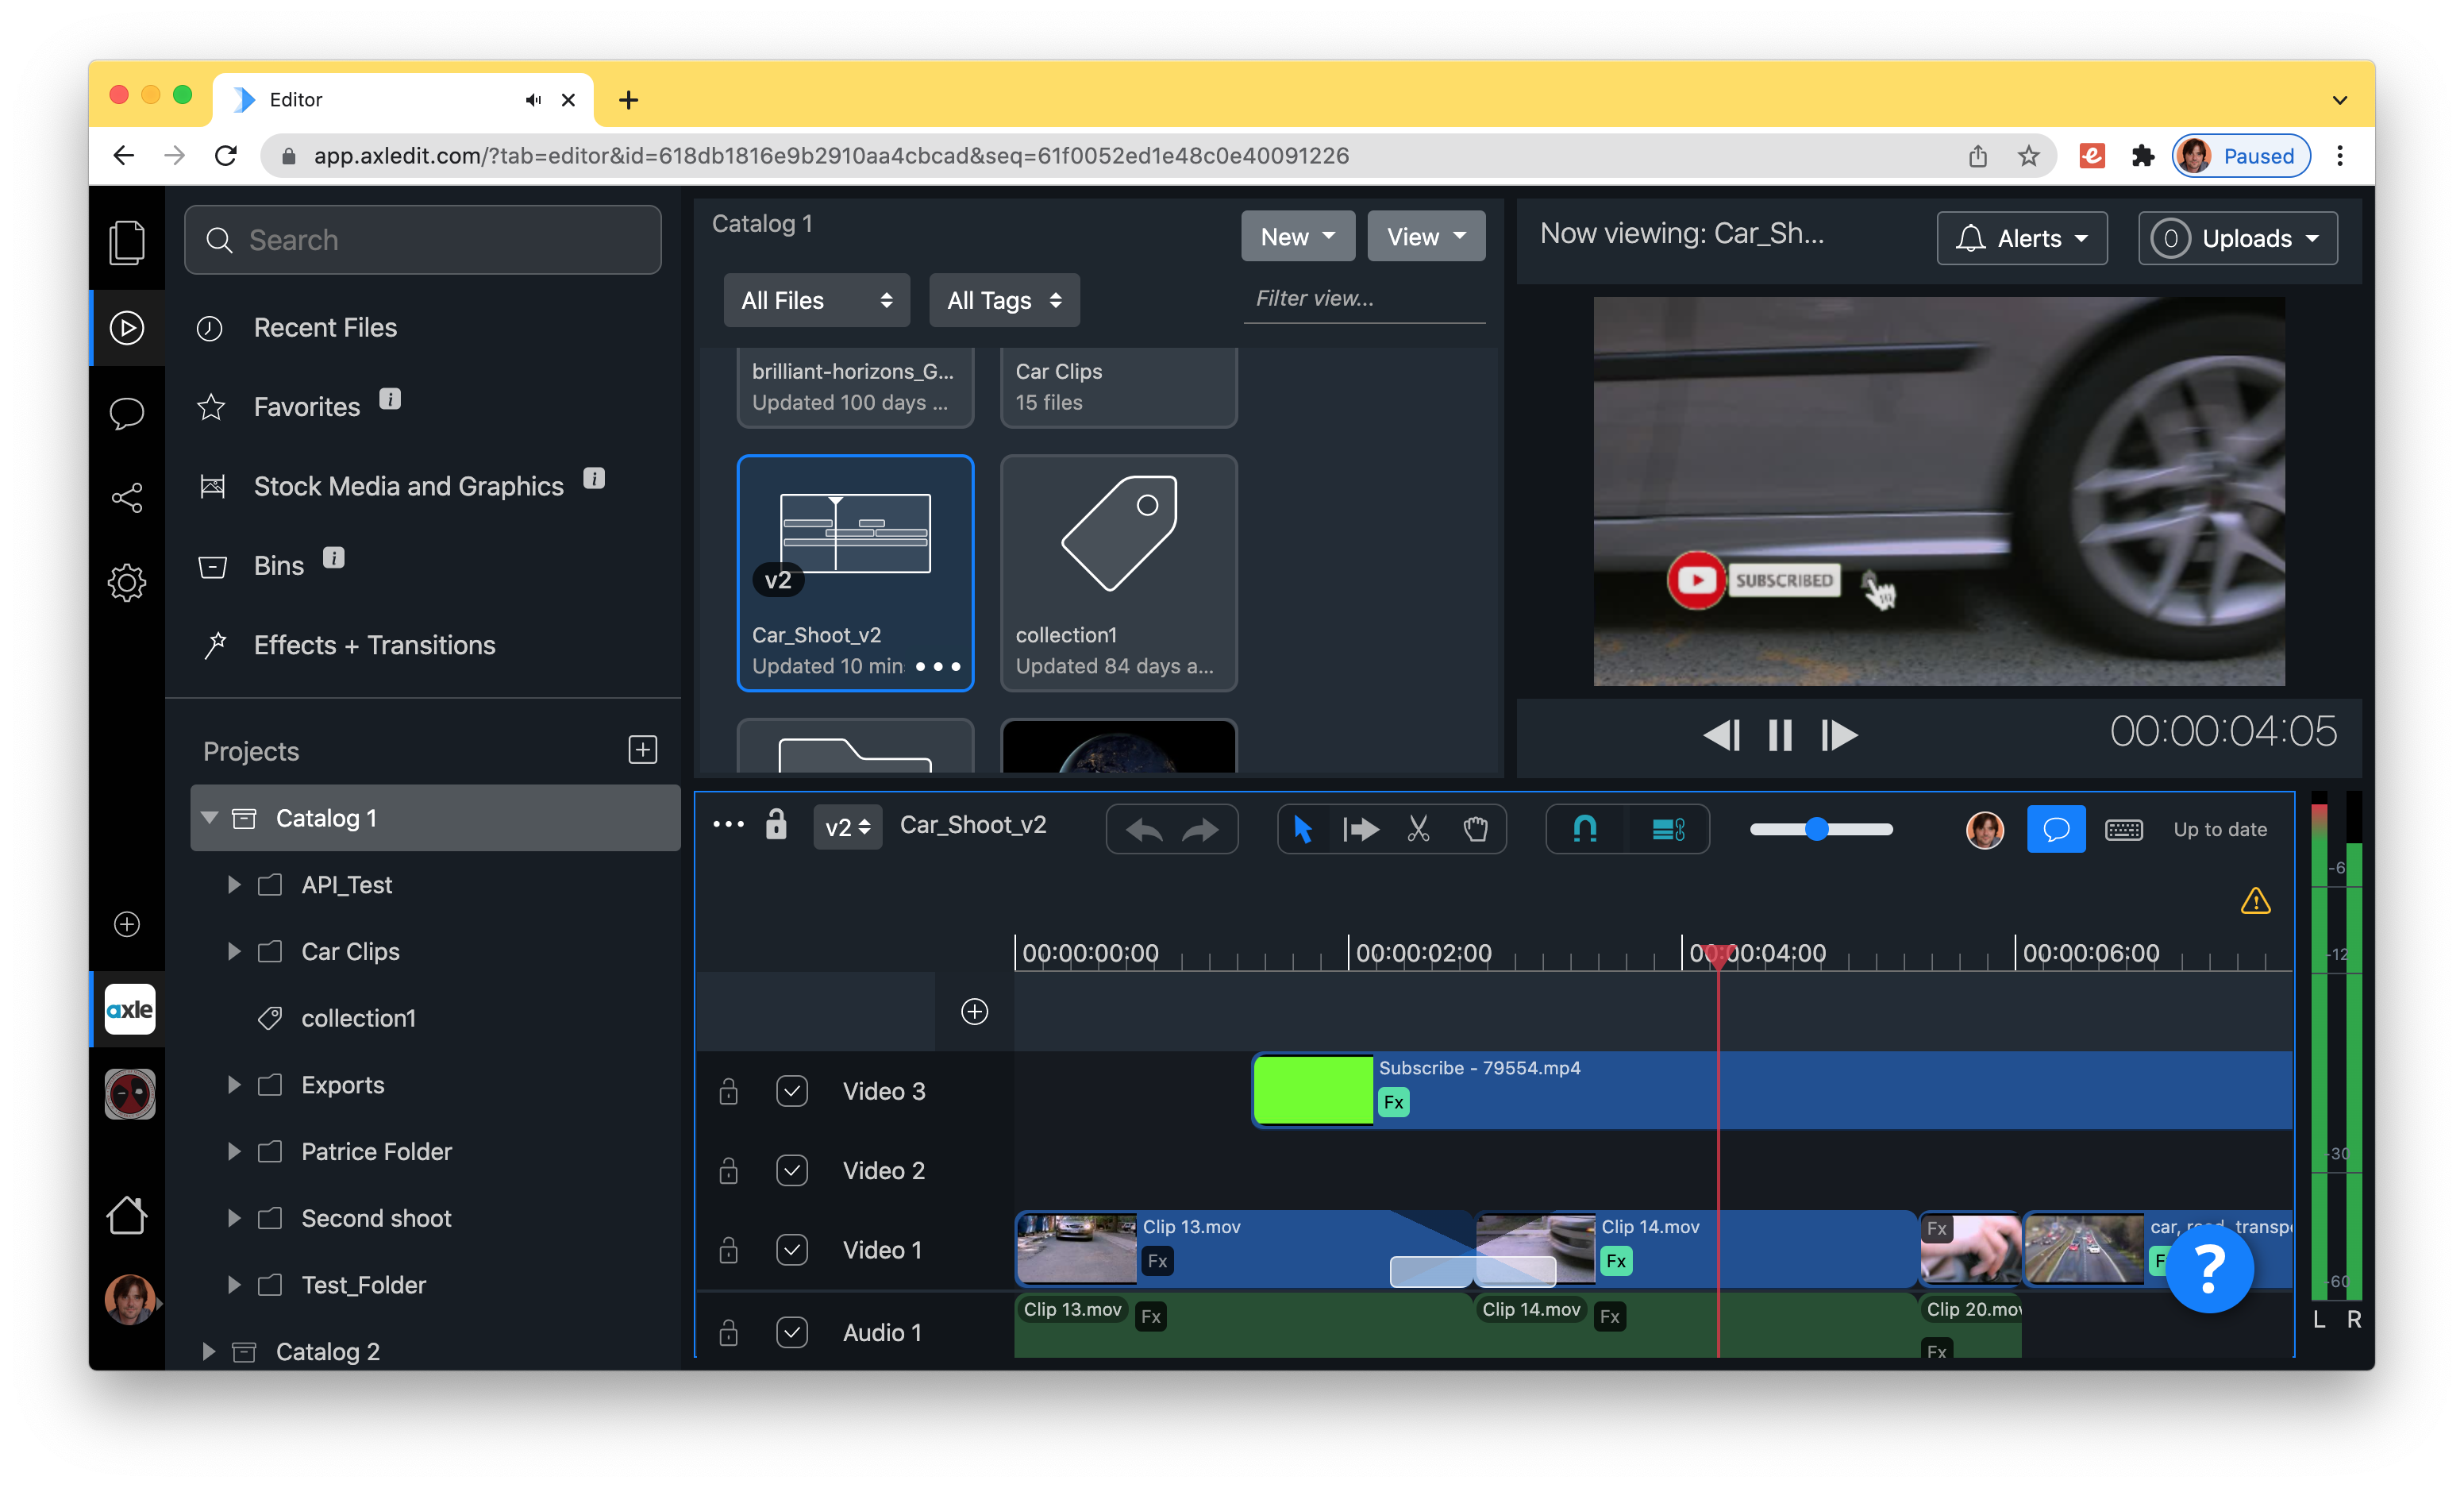Select the razor cut scissors tool
The width and height of the screenshot is (2464, 1488).
point(1418,828)
